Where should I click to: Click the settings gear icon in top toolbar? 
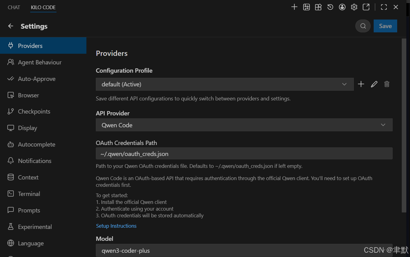coord(354,7)
